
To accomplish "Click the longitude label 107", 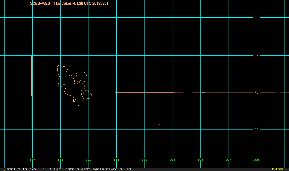I will coord(228,160).
